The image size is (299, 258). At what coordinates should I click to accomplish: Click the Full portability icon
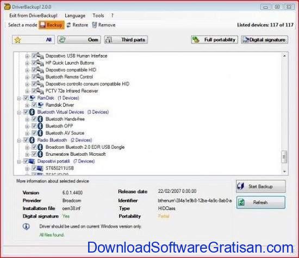tap(196, 40)
